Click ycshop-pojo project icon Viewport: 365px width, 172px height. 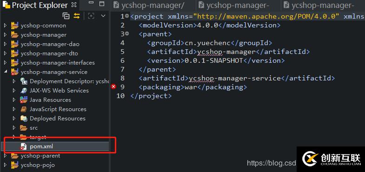tap(14, 165)
